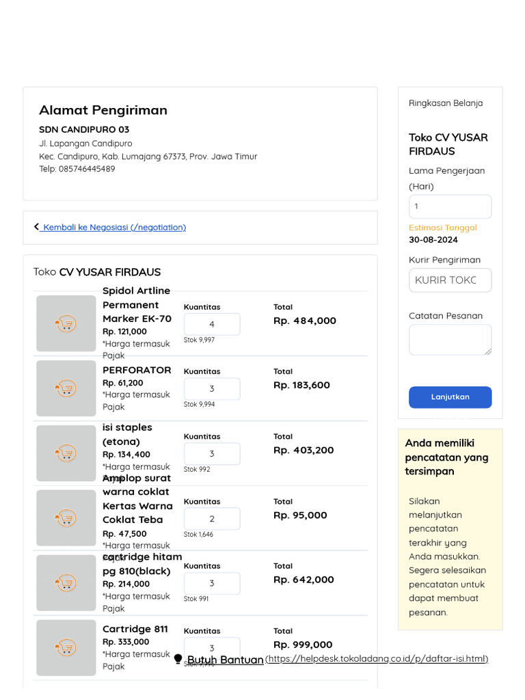Click the cartridge hitam pg 810 cart icon
525x700 pixels.
[x=66, y=583]
